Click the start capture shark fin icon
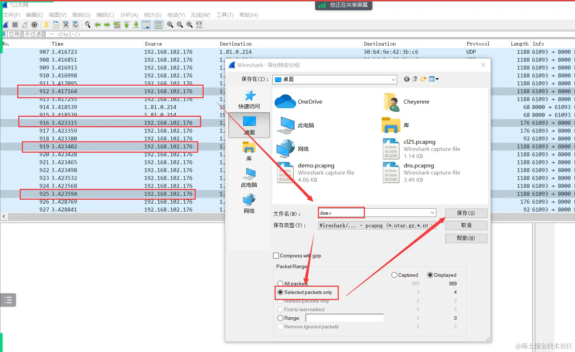575x352 pixels. pos(5,25)
